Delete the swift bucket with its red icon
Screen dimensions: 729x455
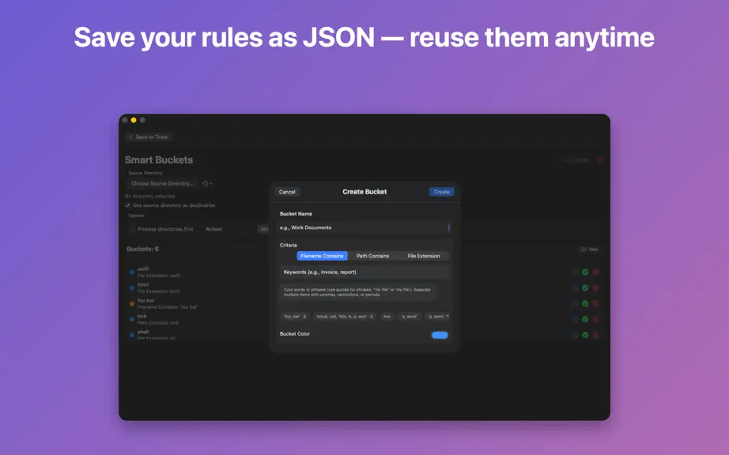[595, 272]
